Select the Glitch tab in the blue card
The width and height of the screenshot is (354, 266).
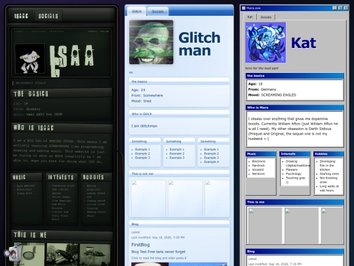tap(136, 12)
